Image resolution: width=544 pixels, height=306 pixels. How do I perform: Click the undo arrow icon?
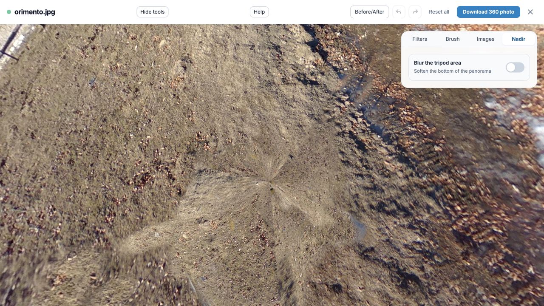[x=398, y=12]
